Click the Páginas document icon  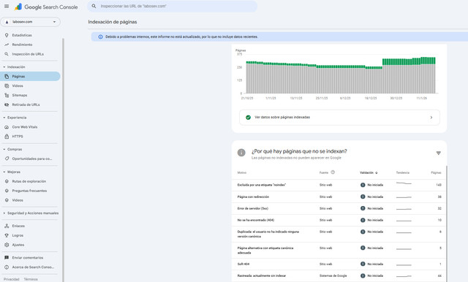[7, 77]
